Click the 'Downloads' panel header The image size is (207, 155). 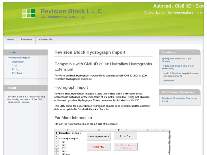click(180, 52)
